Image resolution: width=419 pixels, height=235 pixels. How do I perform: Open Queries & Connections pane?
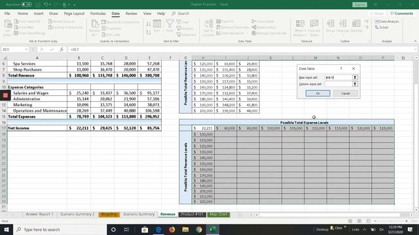pyautogui.click(x=120, y=22)
